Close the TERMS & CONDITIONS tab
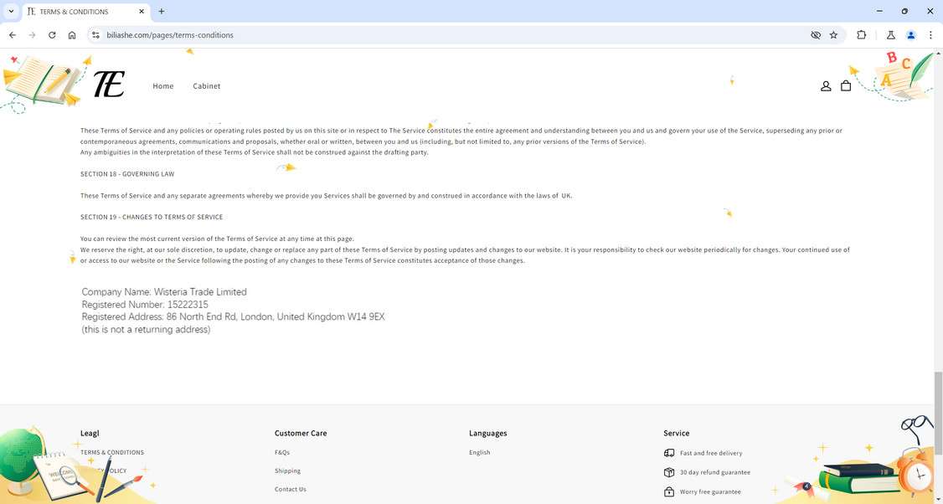Image resolution: width=943 pixels, height=504 pixels. [x=142, y=12]
